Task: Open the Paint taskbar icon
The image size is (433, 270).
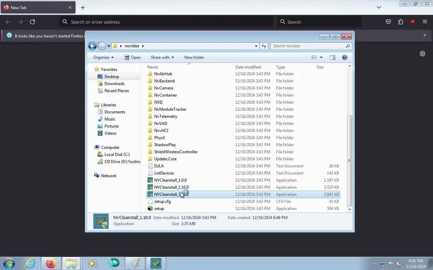Action: (x=135, y=263)
